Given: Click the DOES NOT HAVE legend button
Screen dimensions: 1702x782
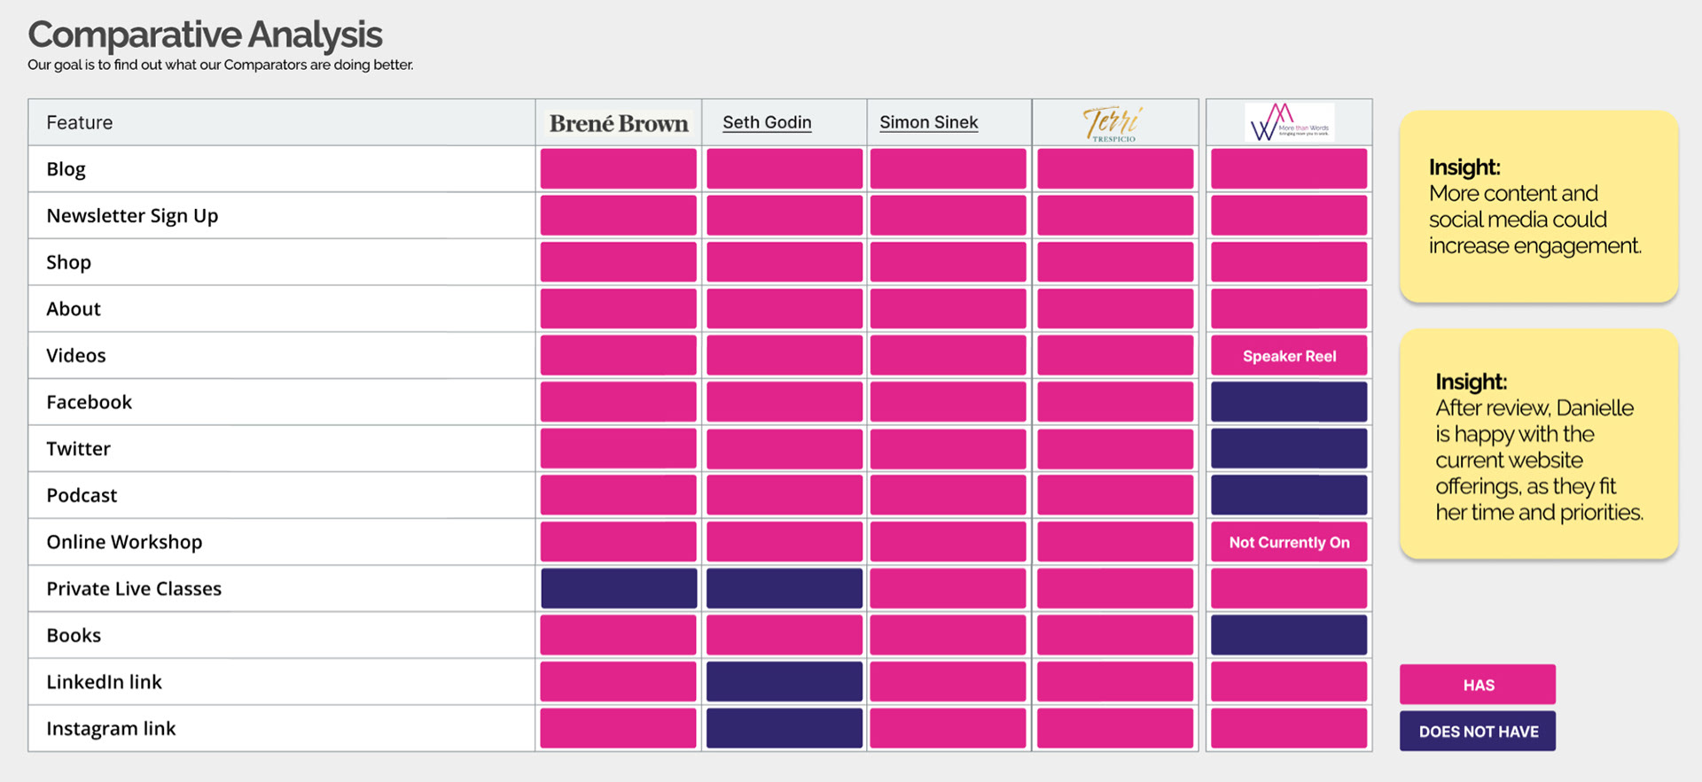Looking at the screenshot, I should click(x=1478, y=732).
